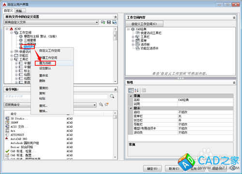
Task: Collapse the 常规 property group triangle
Action: 131,96
